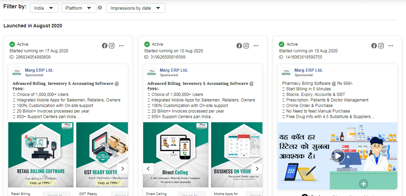Click green Active checkmark on 17 Aug ad

[x=12, y=44]
